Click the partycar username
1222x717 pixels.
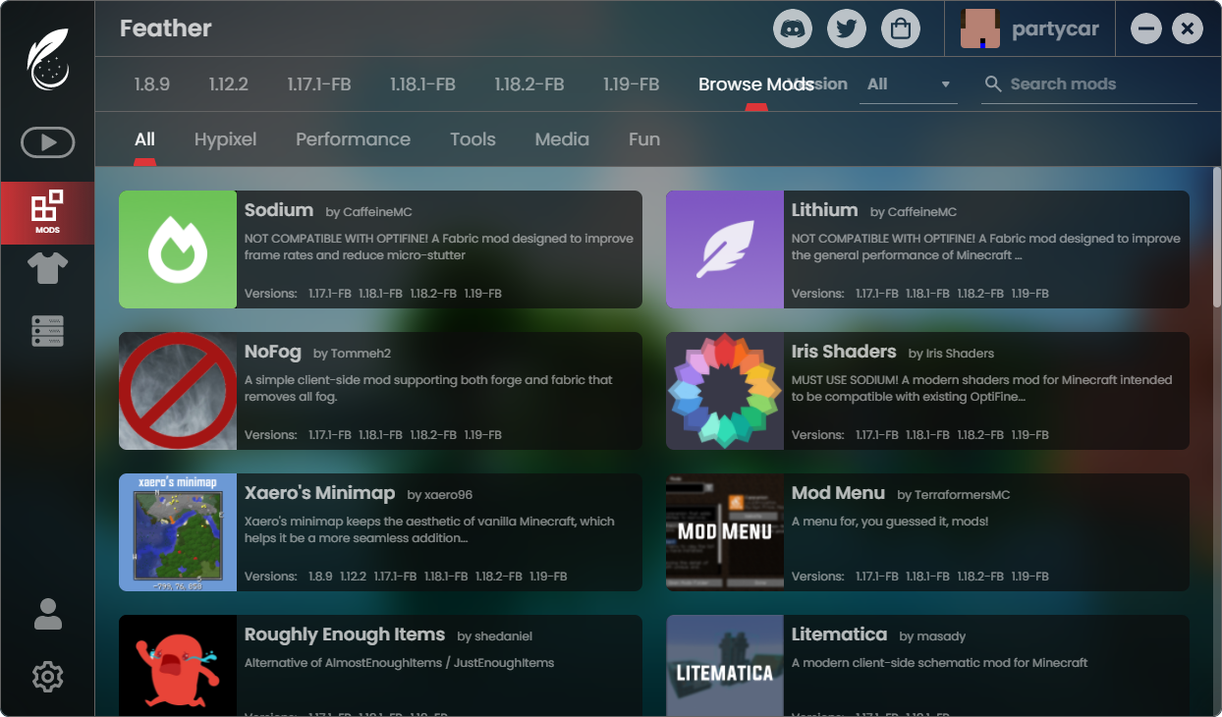[x=1055, y=29]
